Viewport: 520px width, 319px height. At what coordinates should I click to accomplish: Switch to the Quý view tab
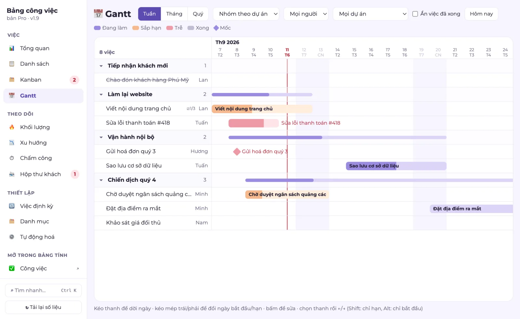coord(198,14)
